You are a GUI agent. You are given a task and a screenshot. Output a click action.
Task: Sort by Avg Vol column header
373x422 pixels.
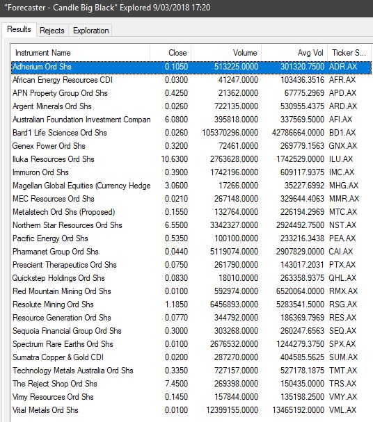tap(294, 53)
